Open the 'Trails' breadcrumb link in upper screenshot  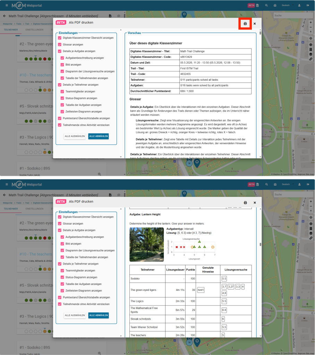19,24
